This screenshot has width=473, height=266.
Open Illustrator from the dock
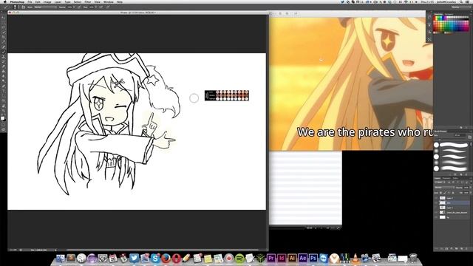[292, 258]
